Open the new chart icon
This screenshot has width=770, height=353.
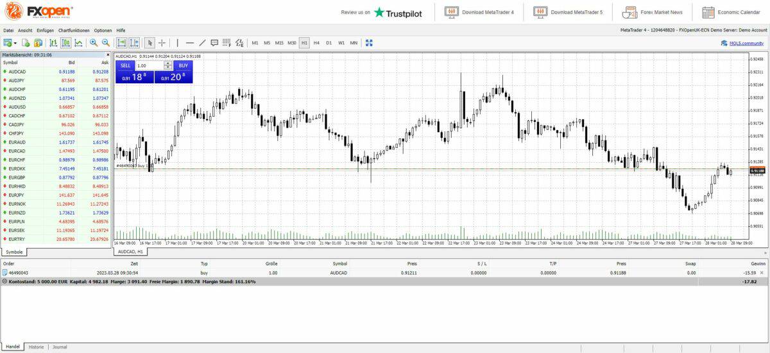pyautogui.click(x=8, y=43)
